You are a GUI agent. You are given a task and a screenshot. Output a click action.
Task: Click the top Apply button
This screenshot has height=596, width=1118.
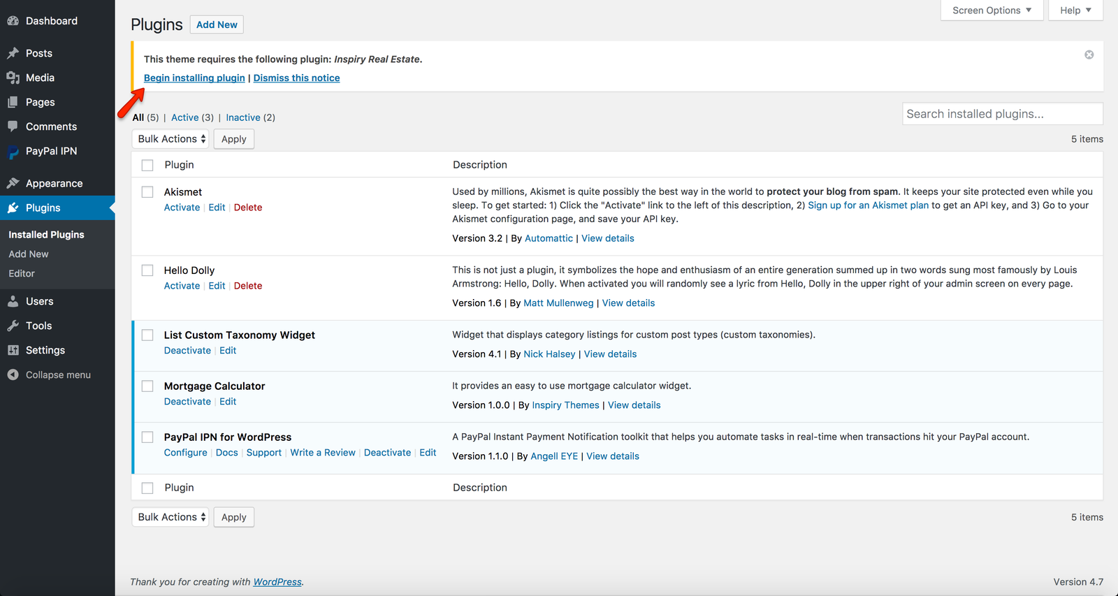pos(234,139)
